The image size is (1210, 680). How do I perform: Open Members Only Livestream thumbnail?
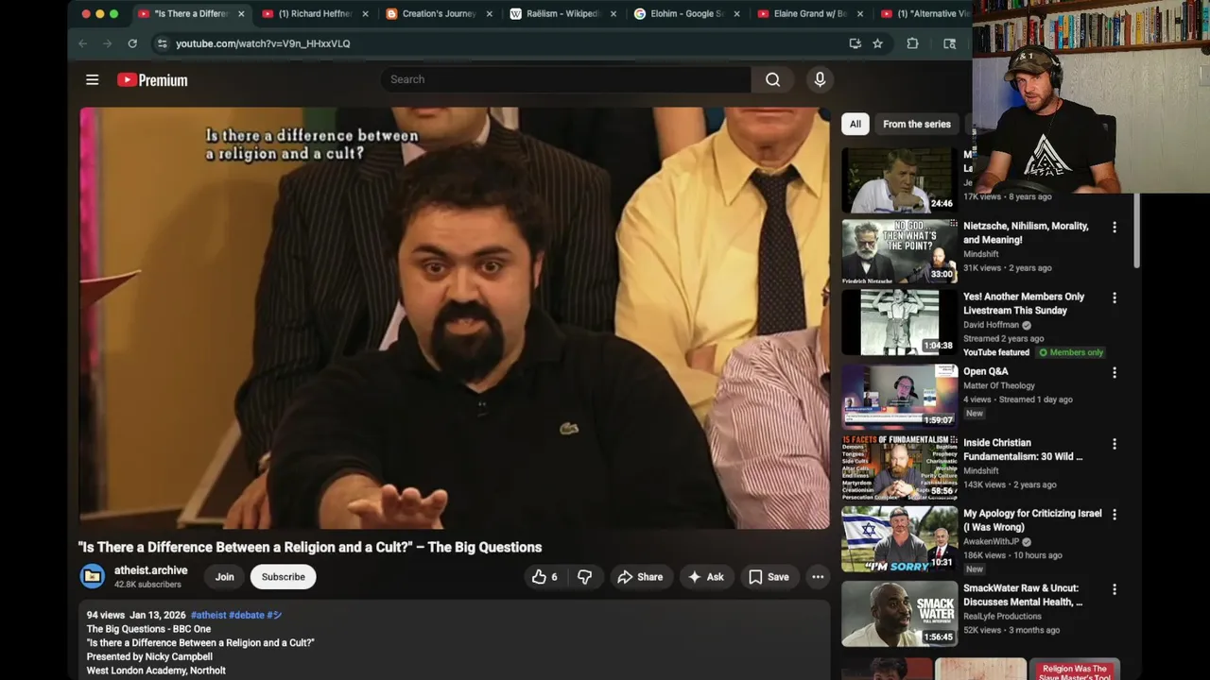point(899,322)
